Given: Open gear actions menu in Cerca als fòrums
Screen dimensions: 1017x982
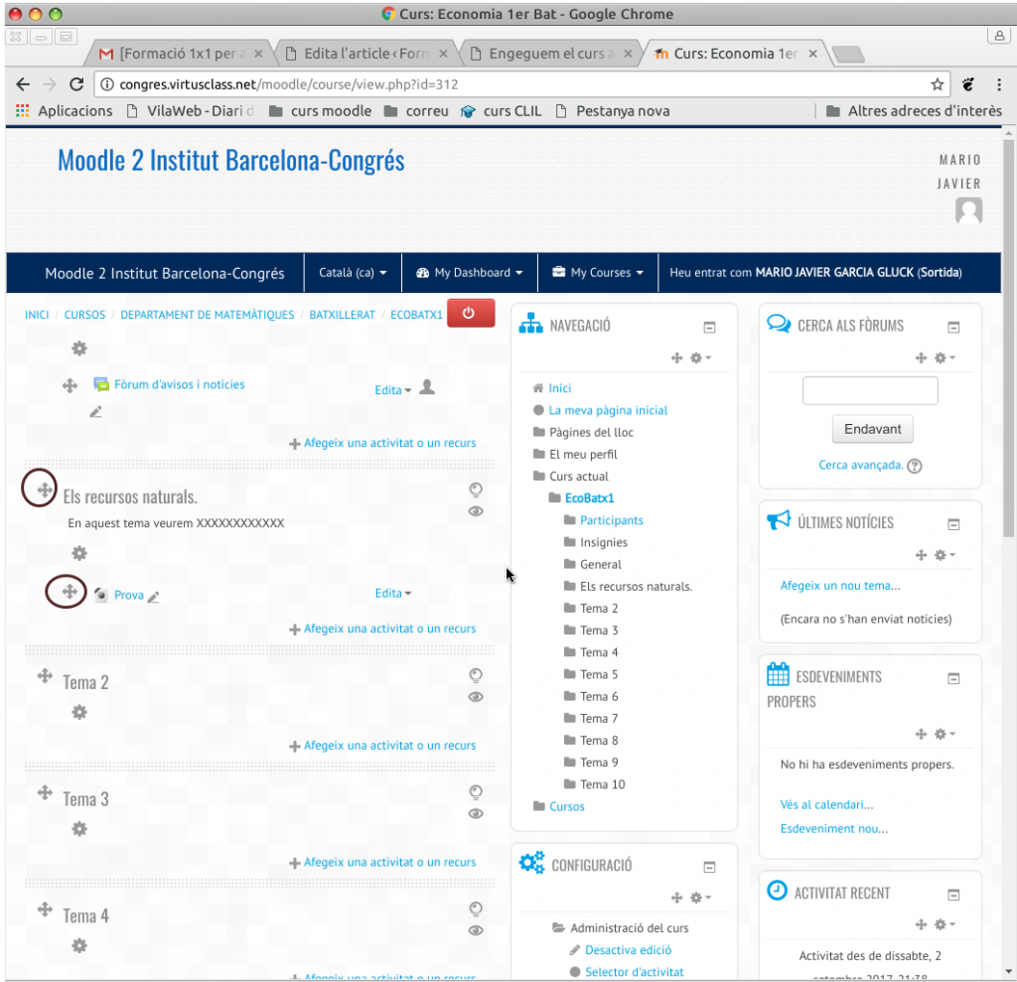Looking at the screenshot, I should coord(944,358).
